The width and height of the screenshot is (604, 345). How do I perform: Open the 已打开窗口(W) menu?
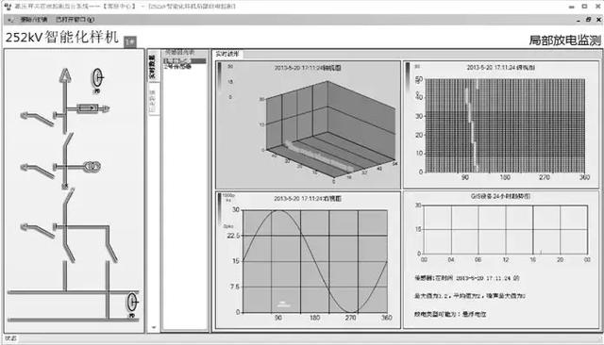(75, 19)
